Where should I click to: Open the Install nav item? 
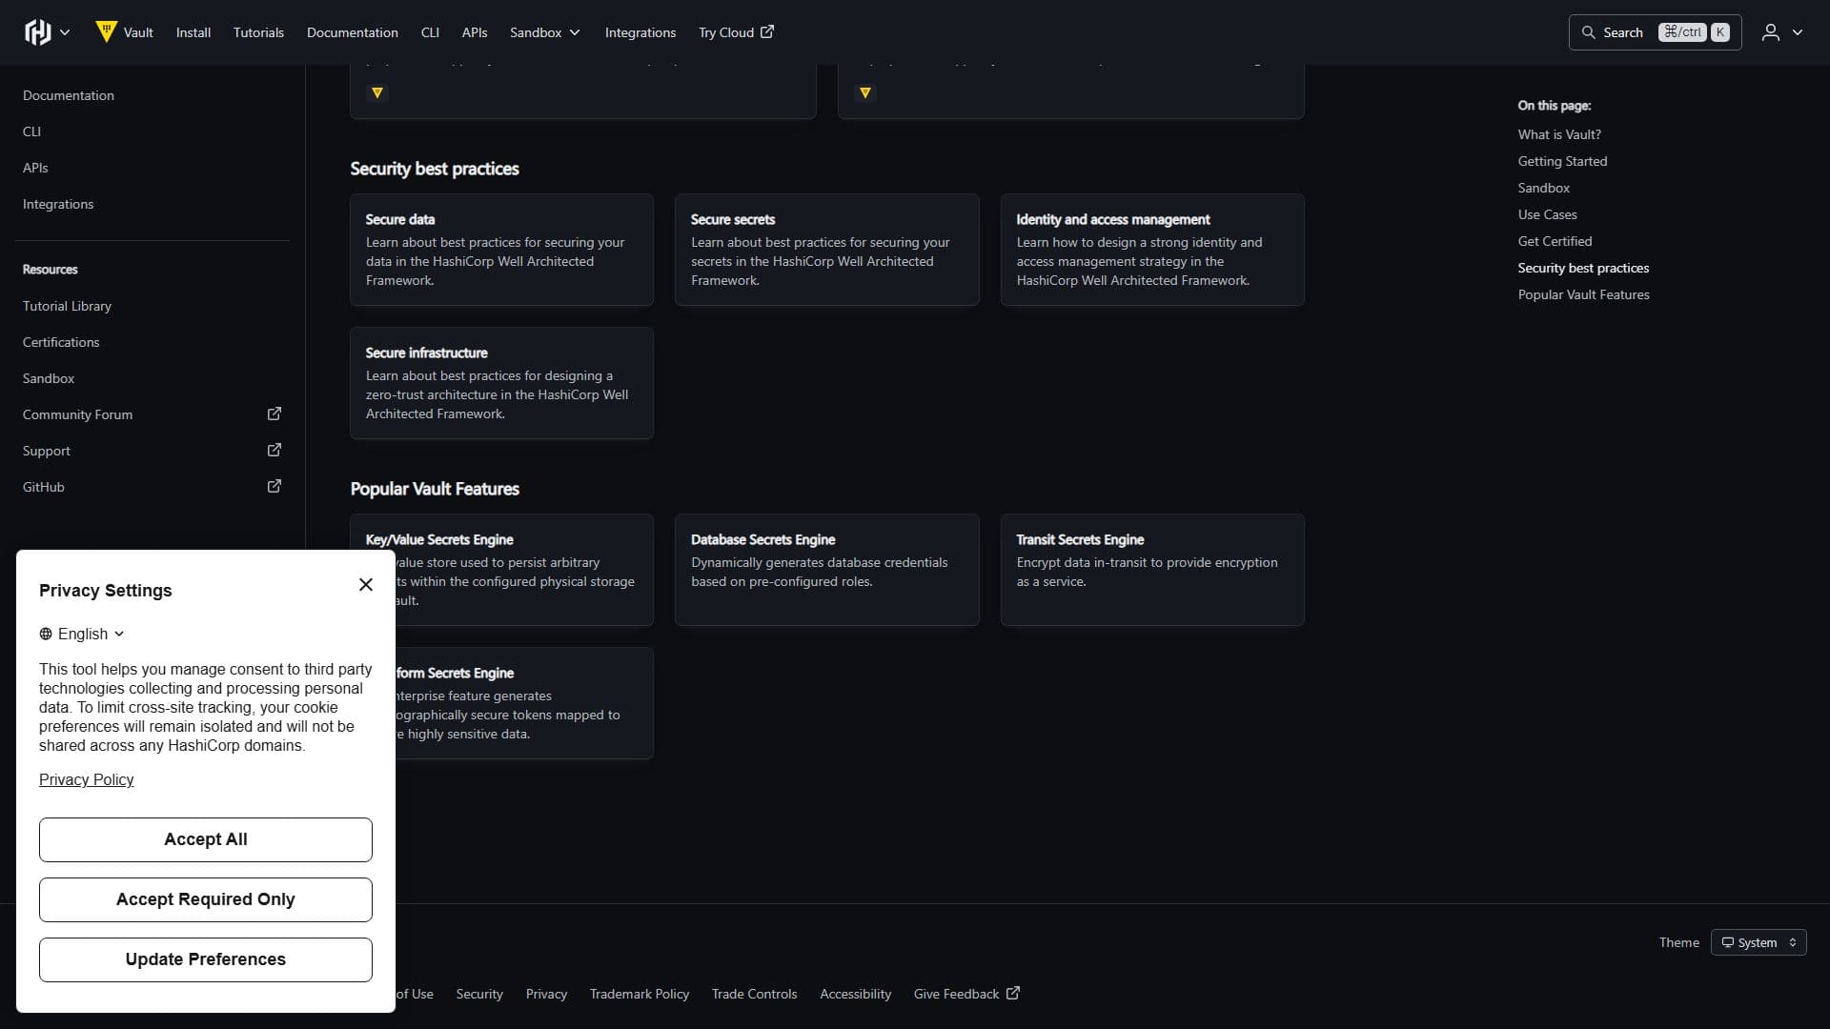(x=193, y=32)
